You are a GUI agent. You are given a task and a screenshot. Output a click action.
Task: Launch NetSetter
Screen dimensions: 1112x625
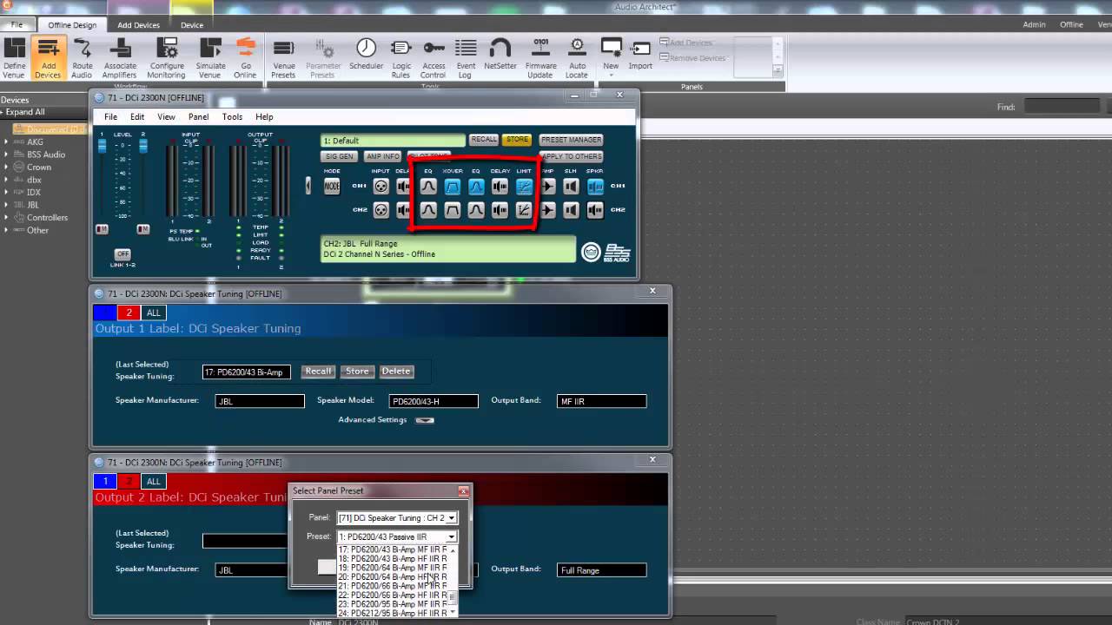point(500,54)
